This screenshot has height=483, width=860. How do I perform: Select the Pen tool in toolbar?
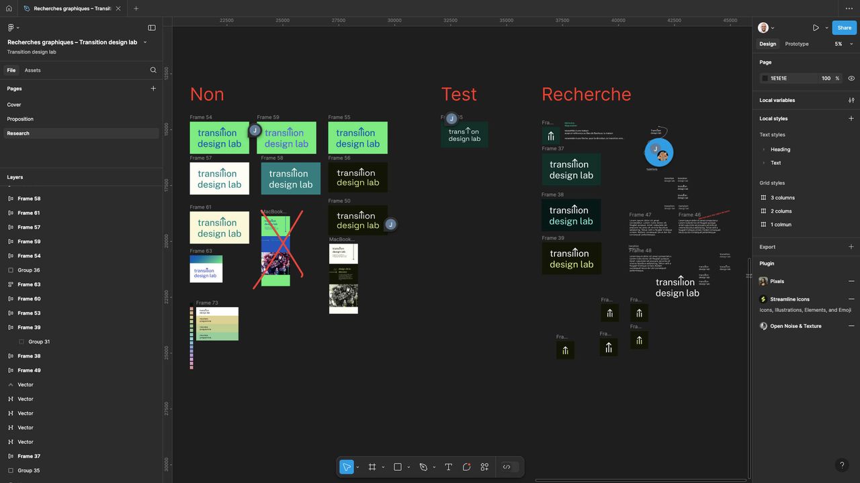coord(423,467)
